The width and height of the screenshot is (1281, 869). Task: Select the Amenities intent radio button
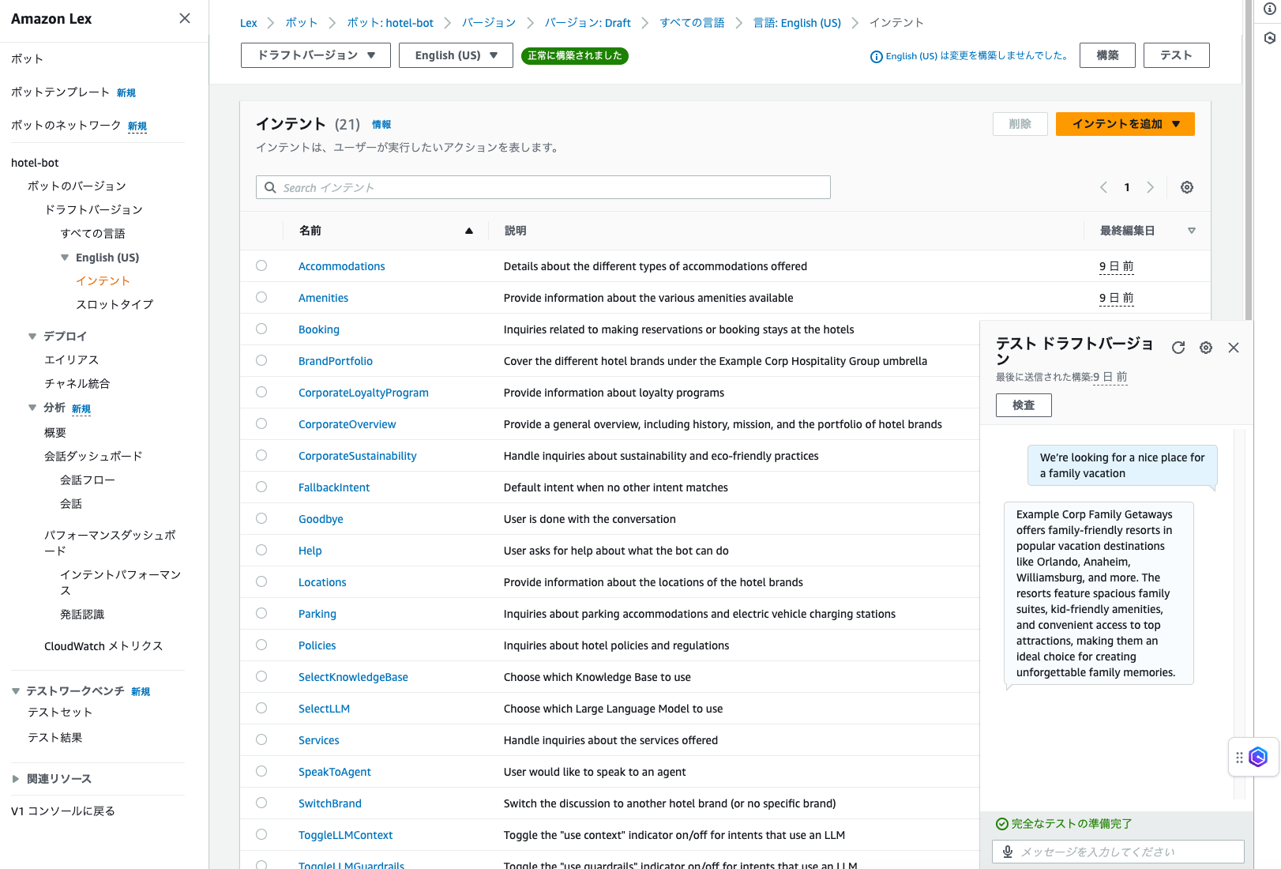(261, 297)
